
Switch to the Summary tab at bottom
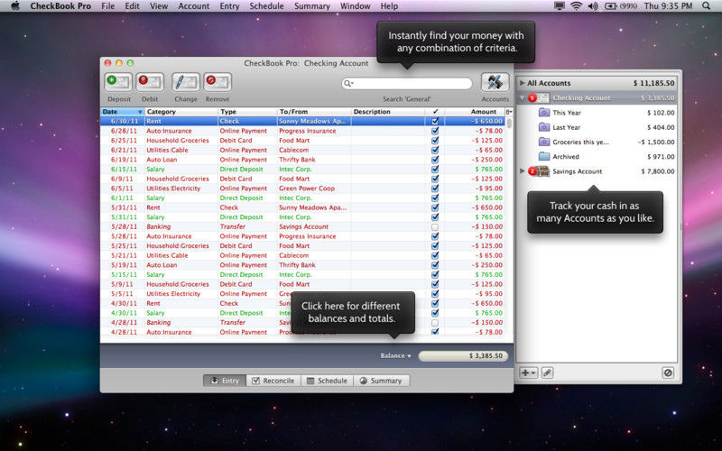click(x=381, y=381)
